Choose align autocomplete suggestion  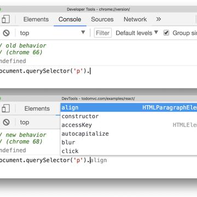(x=129, y=108)
